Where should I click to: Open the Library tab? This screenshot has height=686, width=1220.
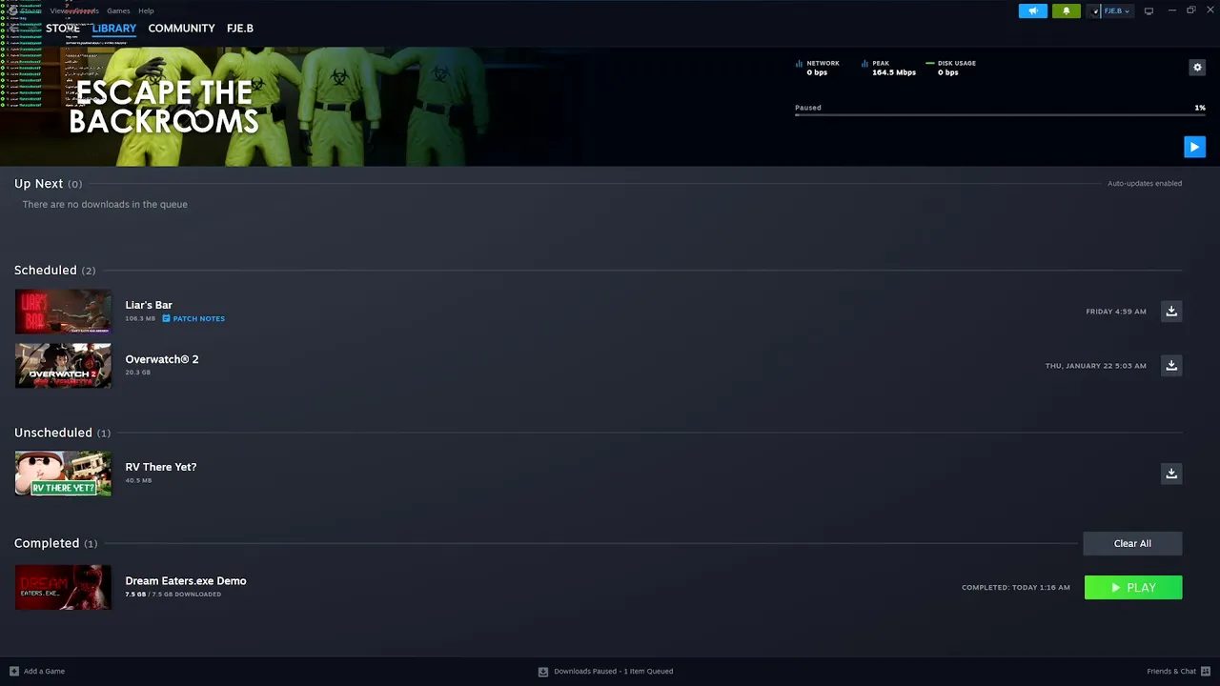[114, 29]
